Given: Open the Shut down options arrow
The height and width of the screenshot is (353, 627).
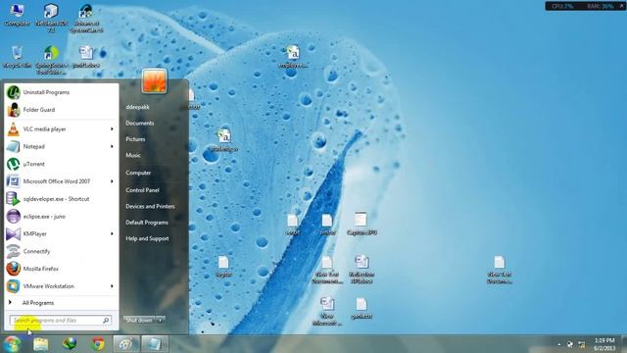Looking at the screenshot, I should pos(161,321).
